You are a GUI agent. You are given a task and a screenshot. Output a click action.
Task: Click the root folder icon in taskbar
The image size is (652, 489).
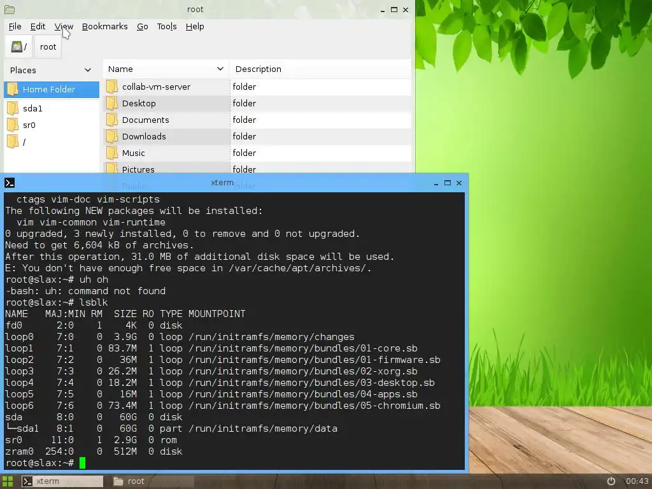tap(118, 481)
